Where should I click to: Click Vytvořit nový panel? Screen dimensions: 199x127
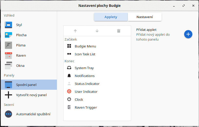31,95
